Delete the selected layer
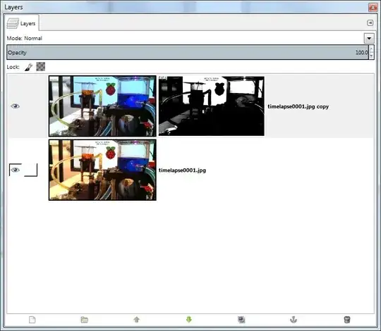Screen dimensions: 381x331 (347, 320)
